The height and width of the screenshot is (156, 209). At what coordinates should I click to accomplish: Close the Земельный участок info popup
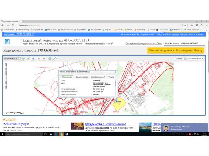coord(116,72)
